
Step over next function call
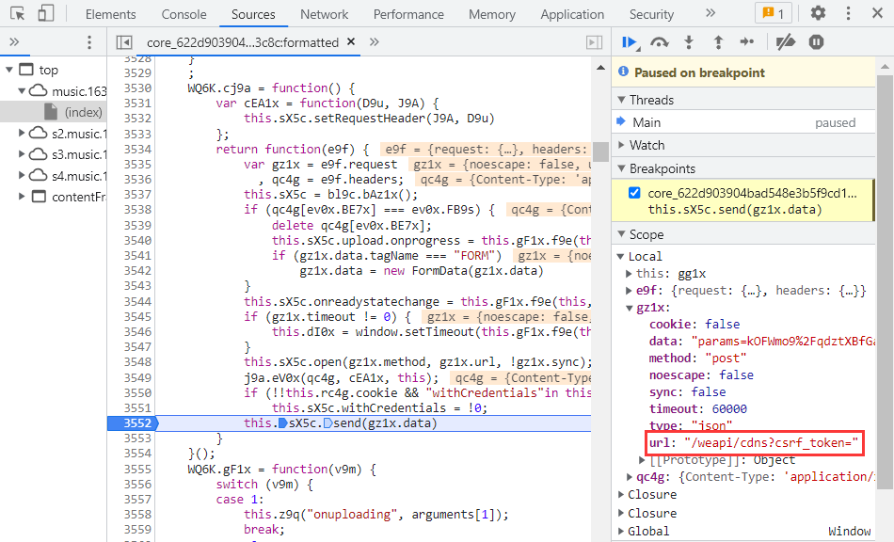click(x=660, y=42)
